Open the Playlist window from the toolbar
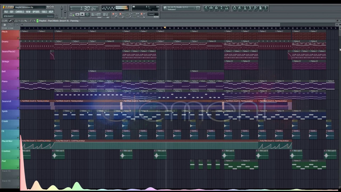 point(206,8)
